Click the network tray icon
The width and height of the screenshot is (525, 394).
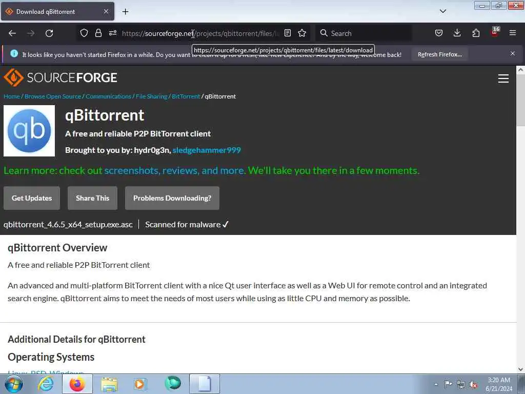pyautogui.click(x=461, y=385)
